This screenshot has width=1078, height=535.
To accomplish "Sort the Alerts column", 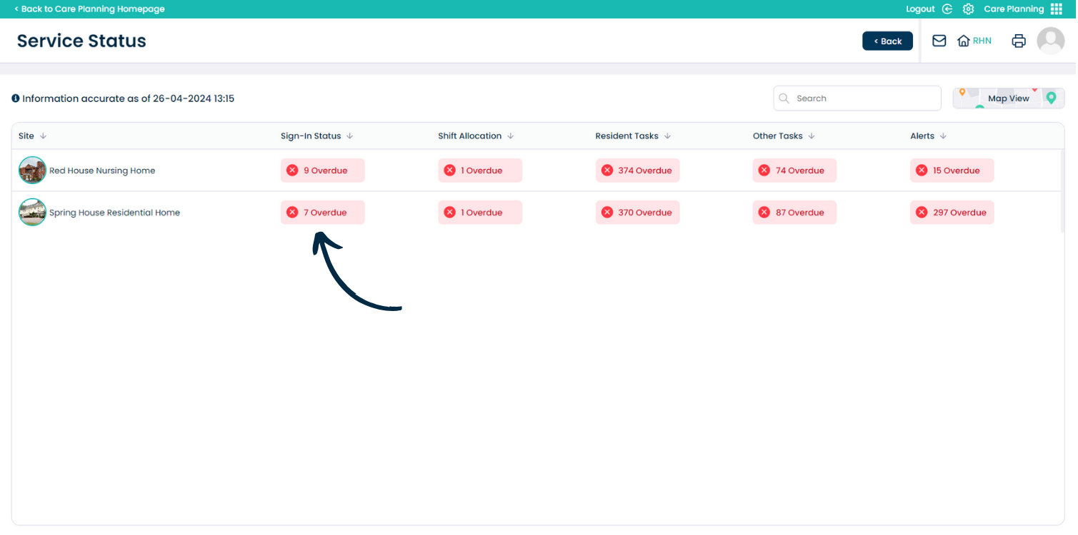I will coord(943,136).
